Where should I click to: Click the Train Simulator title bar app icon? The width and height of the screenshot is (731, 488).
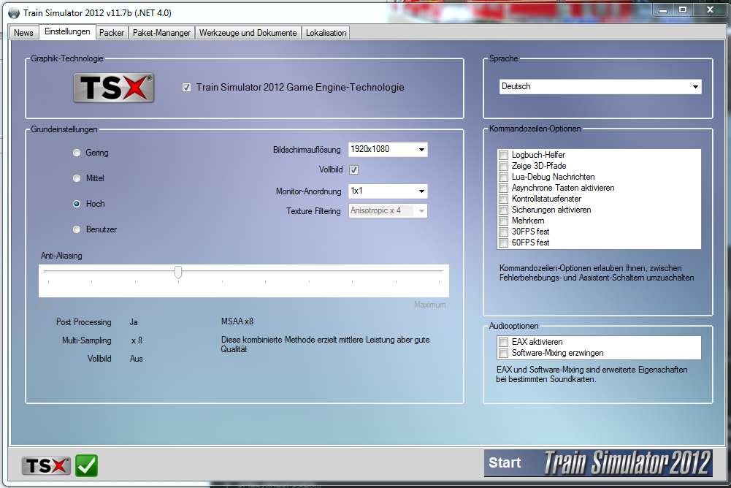(14, 13)
